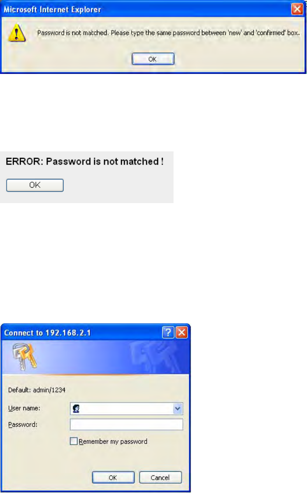Screen dimensions: 307x493
Task: Click the 'Connect to 192.168.2.1' title bar
Action: pyautogui.click(x=84, y=333)
